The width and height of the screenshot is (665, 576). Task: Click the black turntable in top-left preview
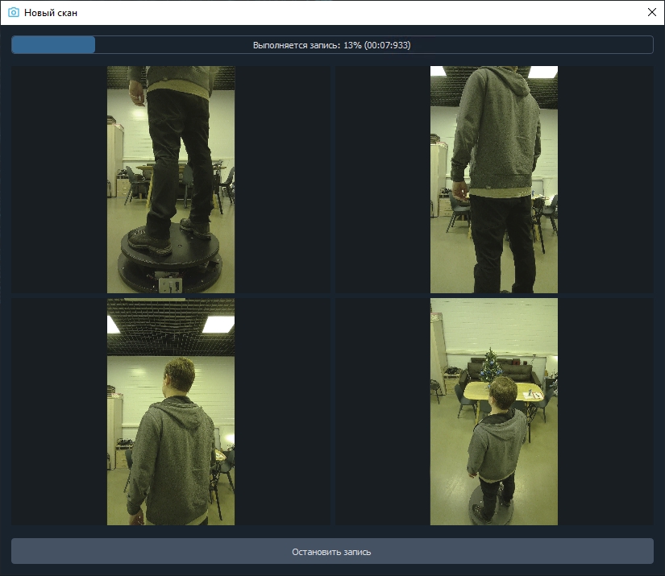(170, 262)
